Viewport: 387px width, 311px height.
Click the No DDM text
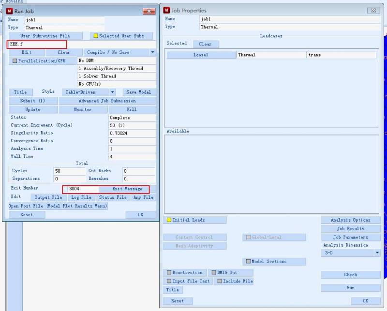[86, 60]
